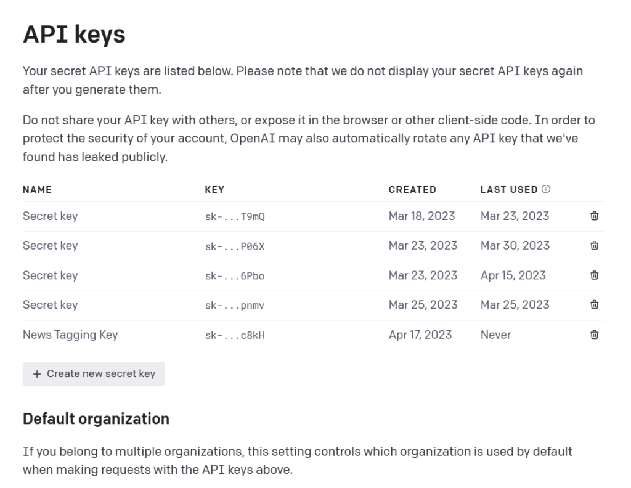The width and height of the screenshot is (631, 488).
Task: Click the NAME column header
Action: click(37, 189)
